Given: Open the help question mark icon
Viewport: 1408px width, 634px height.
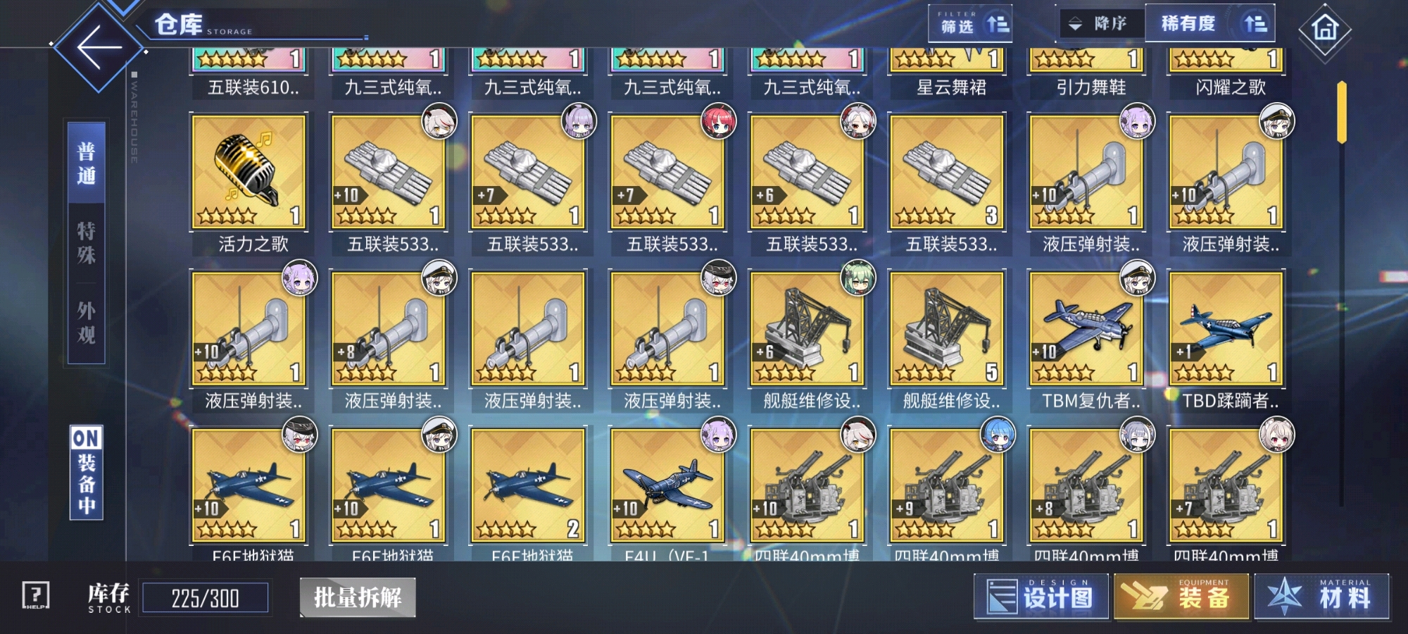Looking at the screenshot, I should coord(35,596).
